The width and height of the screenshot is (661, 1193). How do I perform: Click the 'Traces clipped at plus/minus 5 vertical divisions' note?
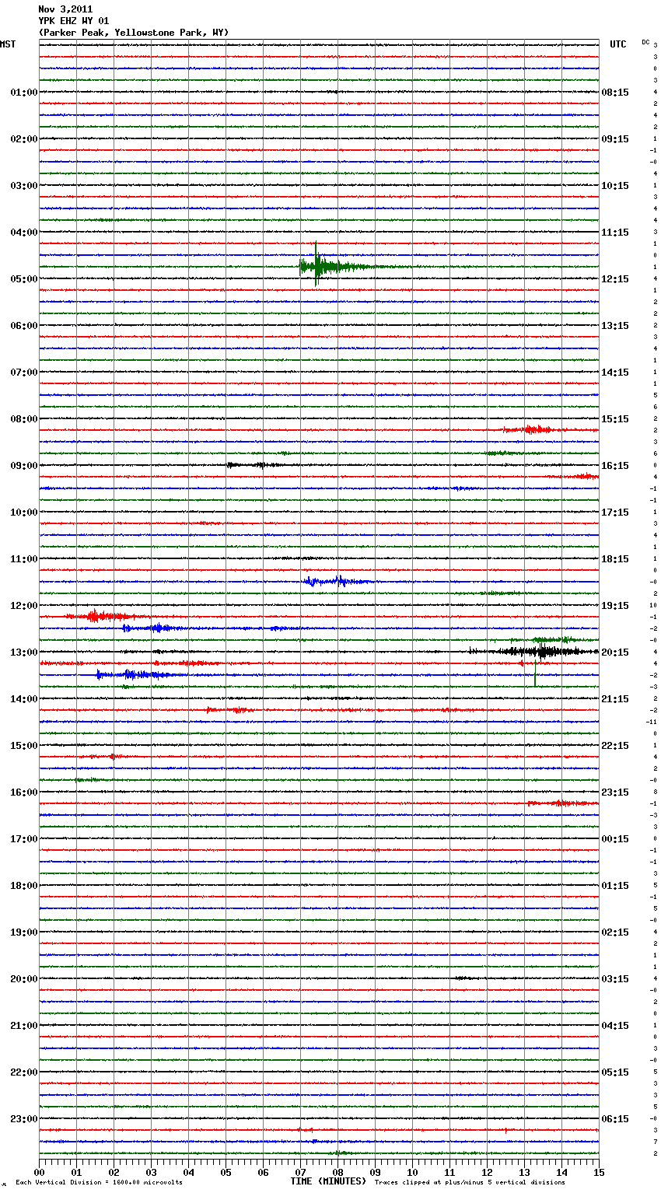(x=470, y=1183)
